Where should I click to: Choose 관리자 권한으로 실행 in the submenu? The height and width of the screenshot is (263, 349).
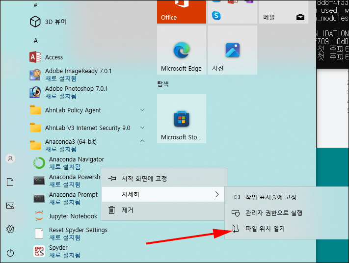pyautogui.click(x=287, y=213)
